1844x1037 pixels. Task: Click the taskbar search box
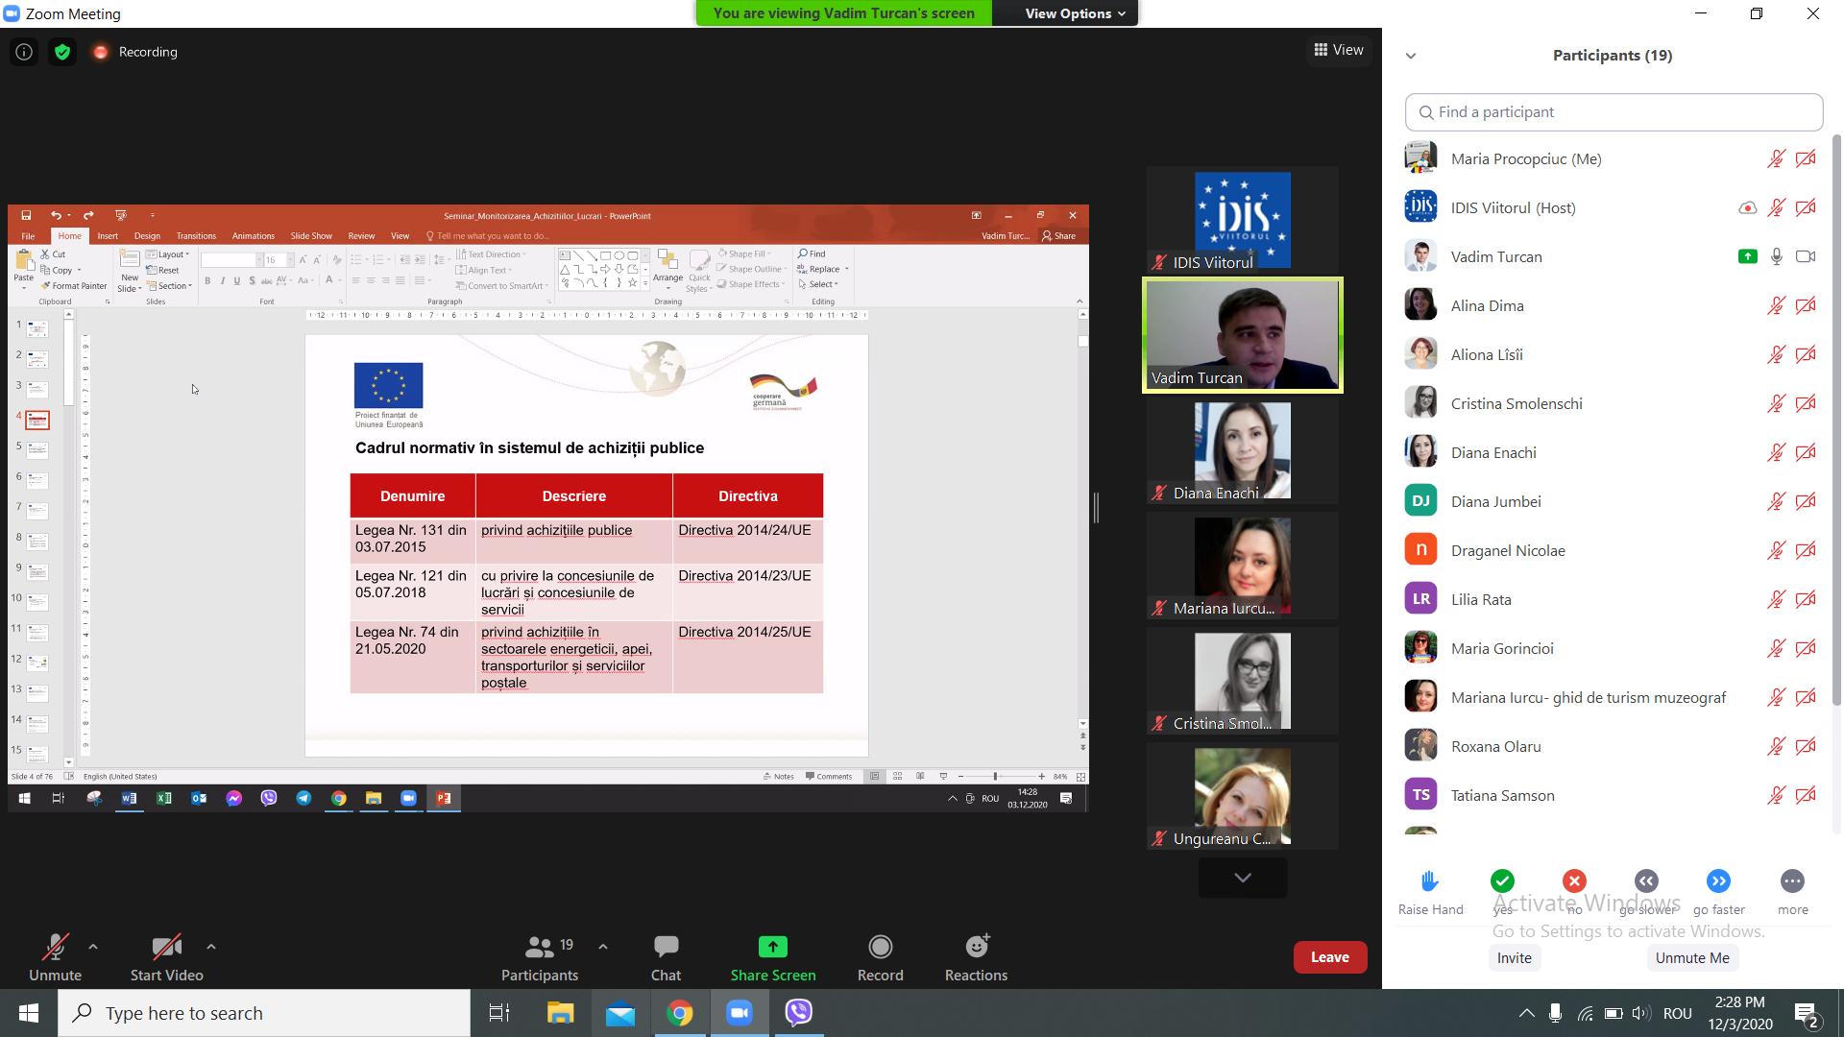tap(264, 1013)
